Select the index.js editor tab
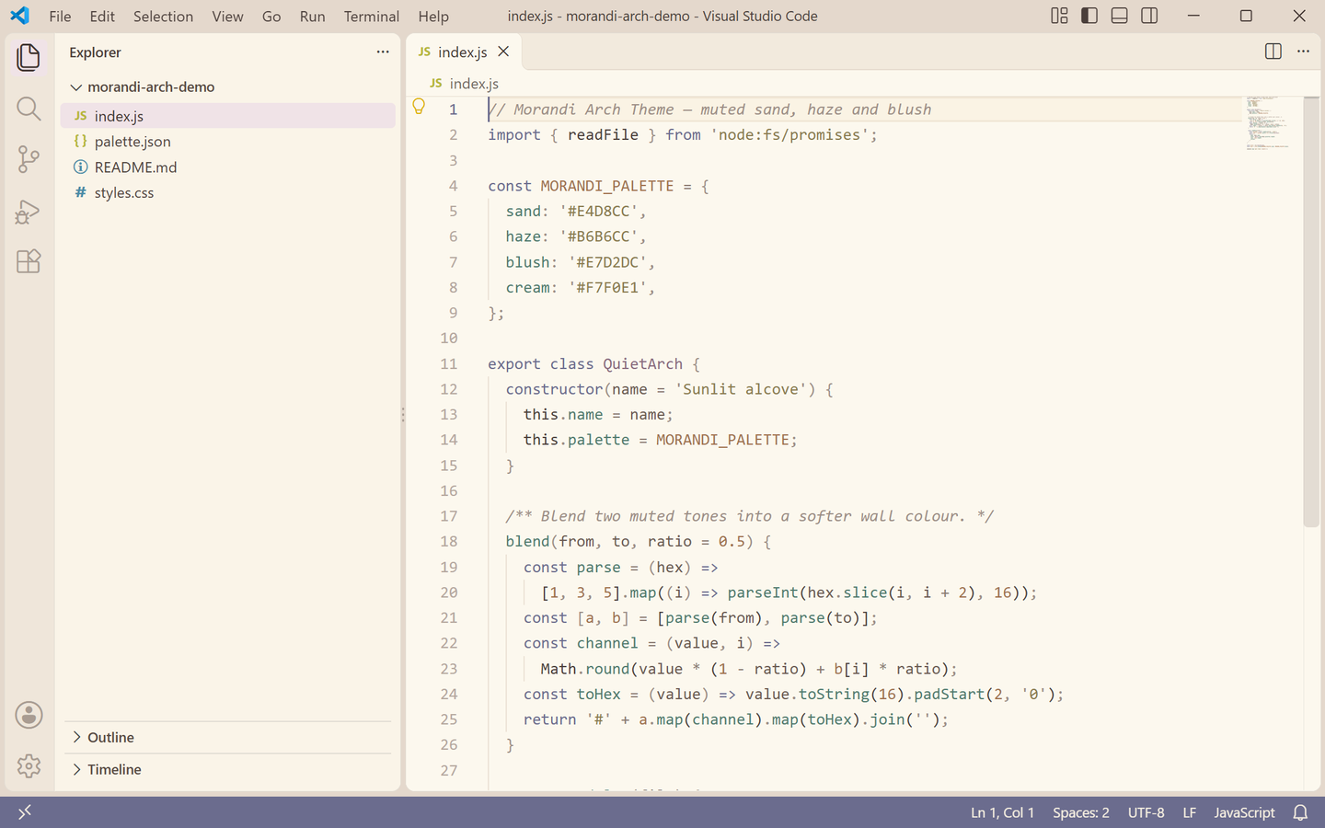This screenshot has height=828, width=1325. pyautogui.click(x=464, y=52)
